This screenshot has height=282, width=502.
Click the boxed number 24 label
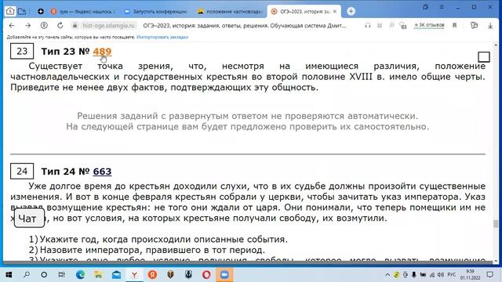pos(22,171)
